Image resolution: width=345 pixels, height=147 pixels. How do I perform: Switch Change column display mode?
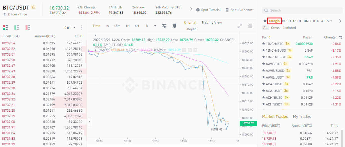tap(341, 37)
